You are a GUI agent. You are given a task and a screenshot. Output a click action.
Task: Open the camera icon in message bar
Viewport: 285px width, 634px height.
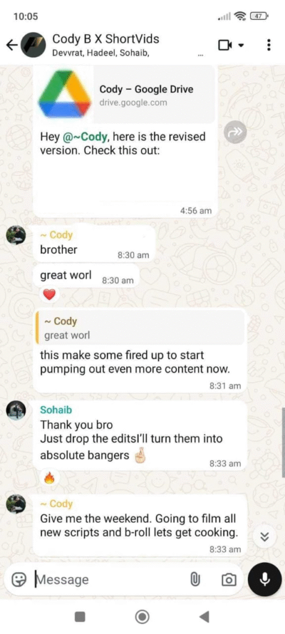tap(229, 580)
